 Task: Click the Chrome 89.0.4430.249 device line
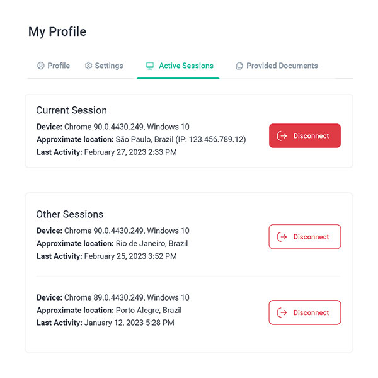tap(113, 297)
